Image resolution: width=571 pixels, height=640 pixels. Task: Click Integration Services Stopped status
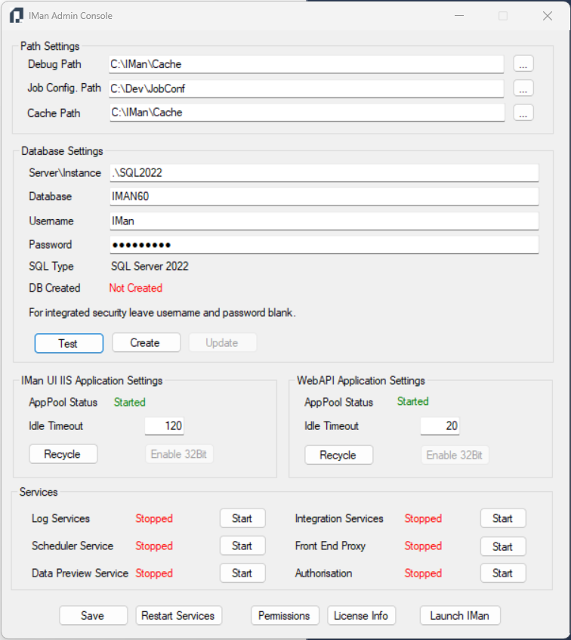point(424,518)
